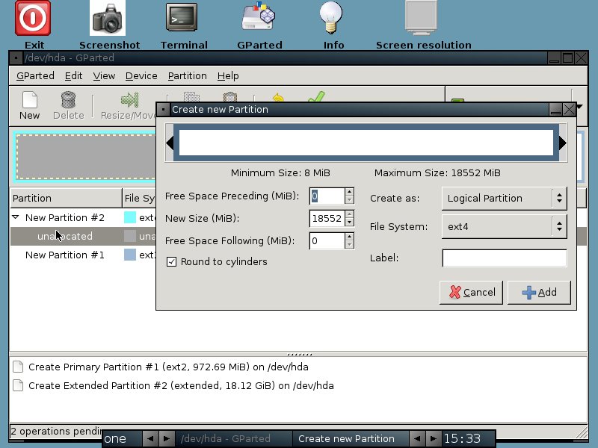
Task: Click the operations pane drag handle dots
Action: point(300,354)
